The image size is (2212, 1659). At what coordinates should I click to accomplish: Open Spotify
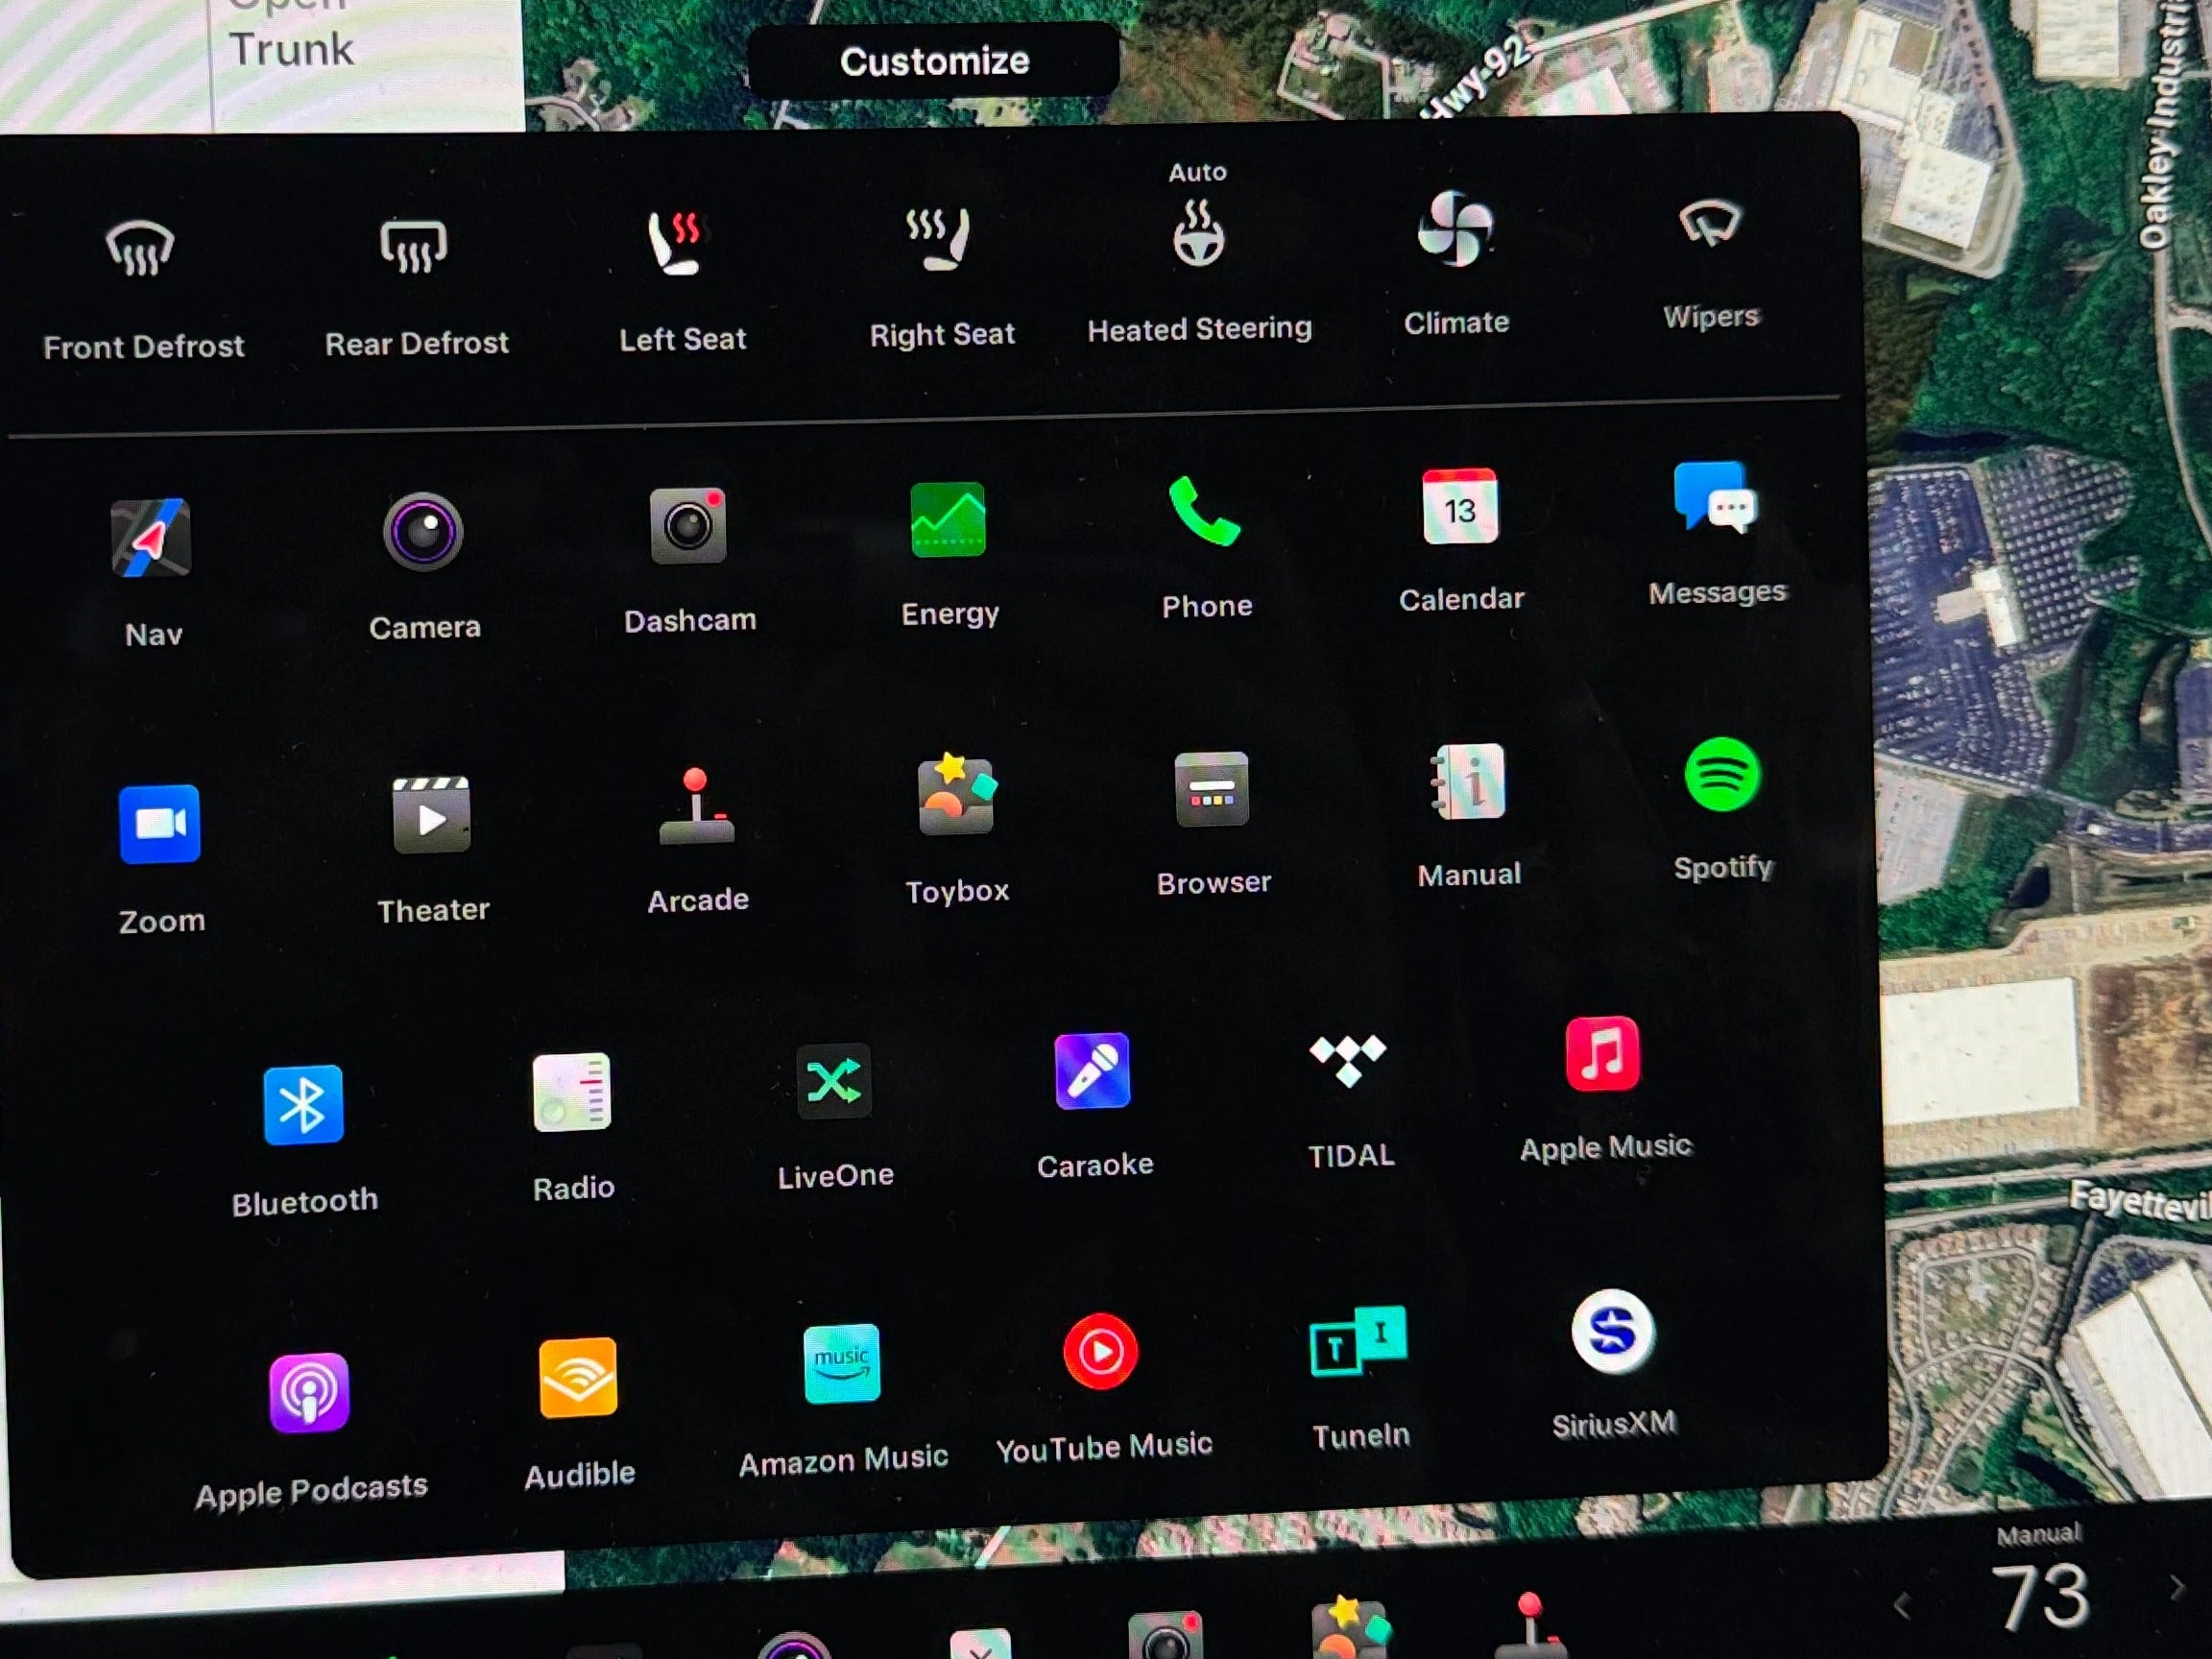(x=1722, y=774)
